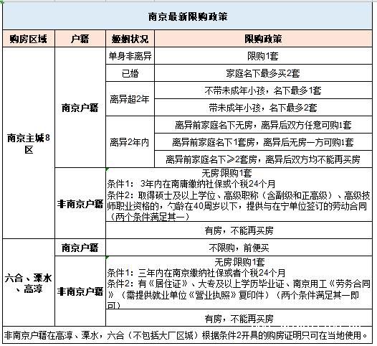This screenshot has width=377, height=346.
Task: Select the conditions cell mentioning 居住证
Action: click(x=239, y=283)
